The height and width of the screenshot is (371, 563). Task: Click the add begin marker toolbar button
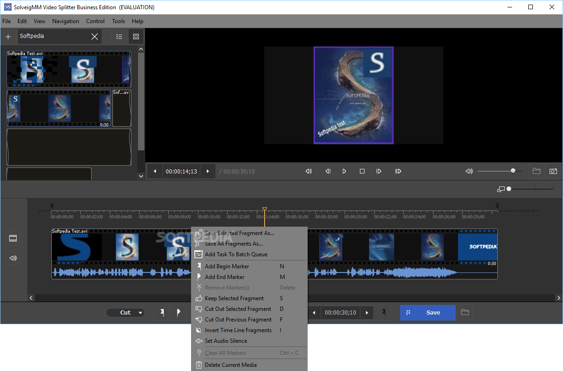click(x=162, y=313)
